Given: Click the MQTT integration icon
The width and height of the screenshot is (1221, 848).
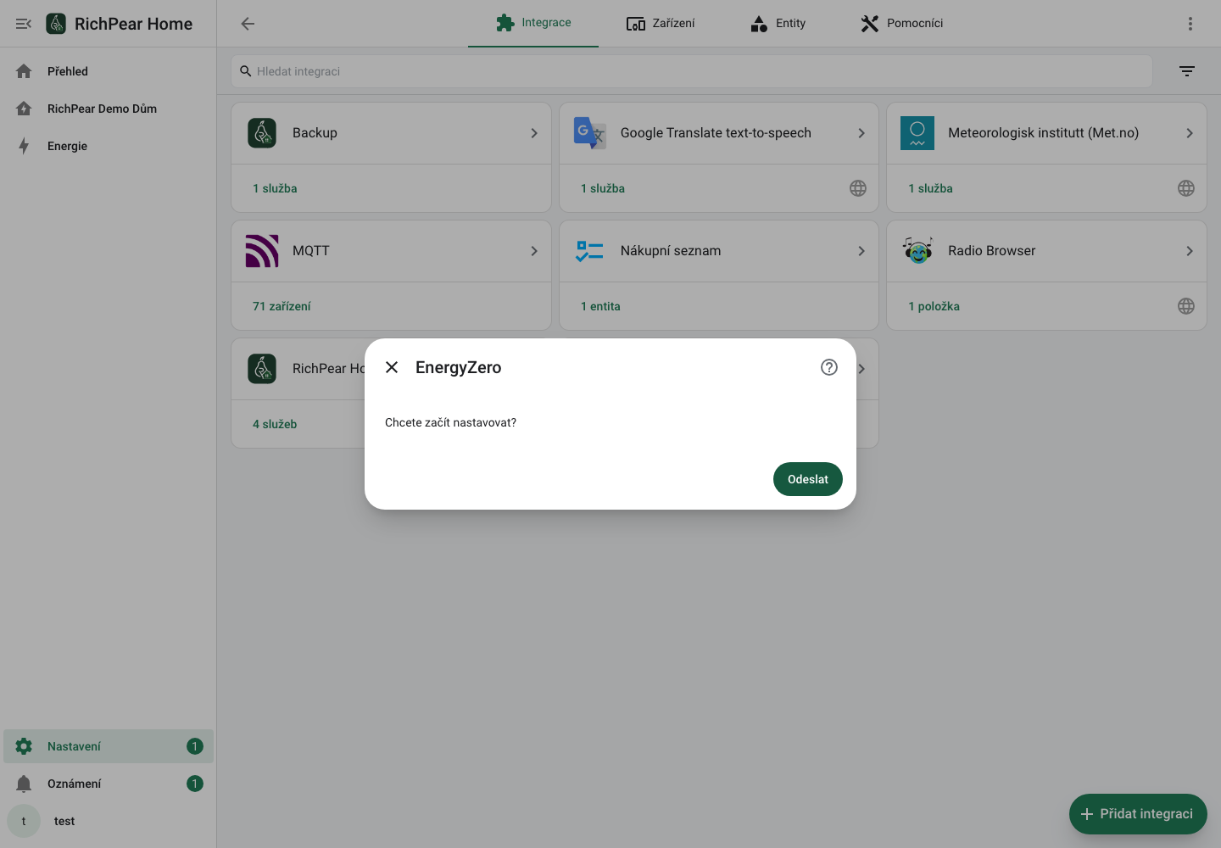Looking at the screenshot, I should pos(262,251).
